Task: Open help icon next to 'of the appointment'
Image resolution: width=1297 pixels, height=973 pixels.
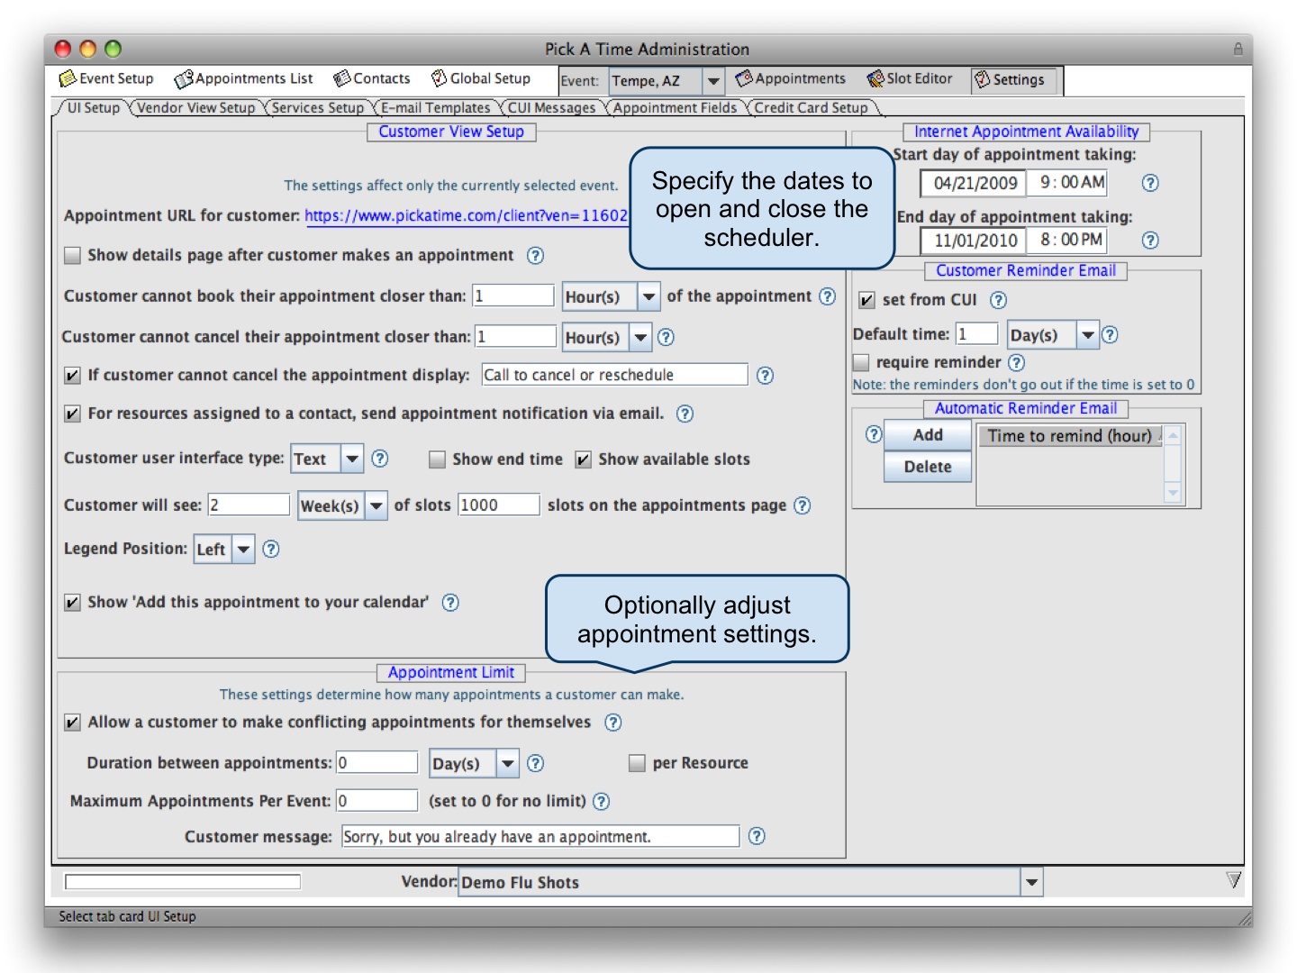Action: tap(827, 296)
